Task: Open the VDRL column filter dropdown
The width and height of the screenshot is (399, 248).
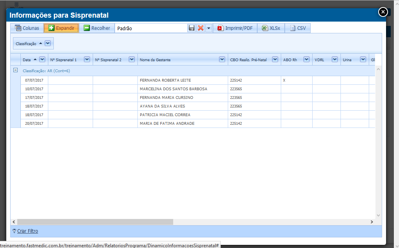Action: 335,60
